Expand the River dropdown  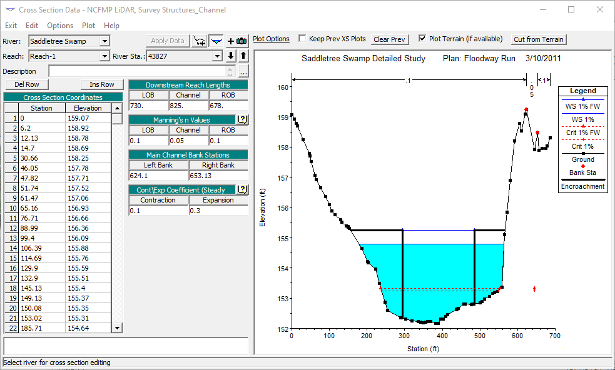coord(104,41)
